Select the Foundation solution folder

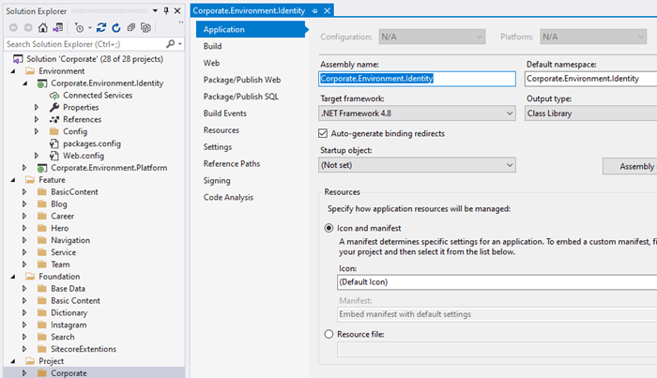point(59,277)
